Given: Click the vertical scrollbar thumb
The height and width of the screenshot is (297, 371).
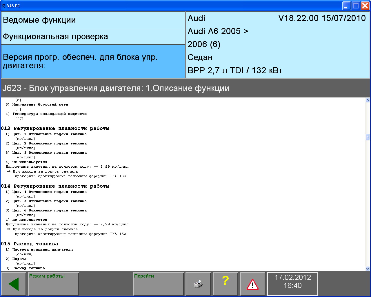Looking at the screenshot, I should (x=368, y=137).
